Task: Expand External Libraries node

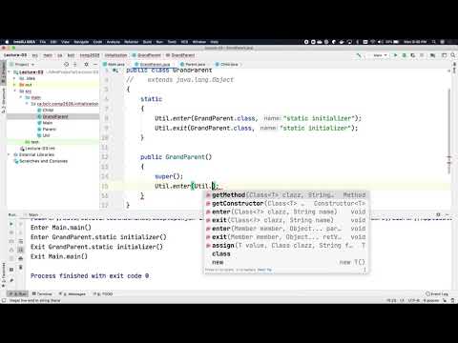Action: coord(9,154)
